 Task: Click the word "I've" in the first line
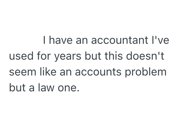(162, 41)
